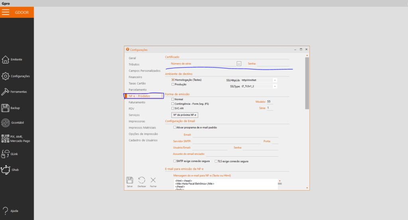Enable the Produção environment checkbox

coord(173,84)
